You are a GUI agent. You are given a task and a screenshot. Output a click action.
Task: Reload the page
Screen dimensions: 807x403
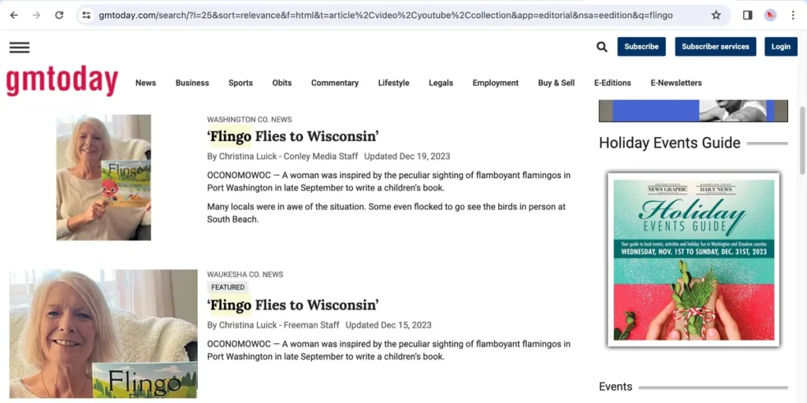pyautogui.click(x=59, y=15)
